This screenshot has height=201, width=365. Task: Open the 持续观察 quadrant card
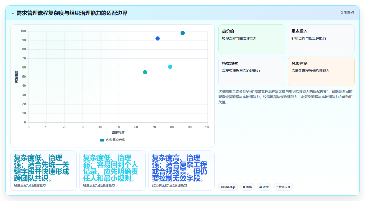pos(252,71)
